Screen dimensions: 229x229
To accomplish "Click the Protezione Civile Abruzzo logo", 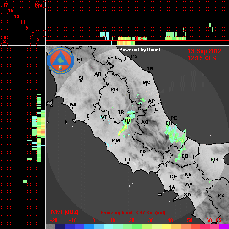I will [60, 60].
